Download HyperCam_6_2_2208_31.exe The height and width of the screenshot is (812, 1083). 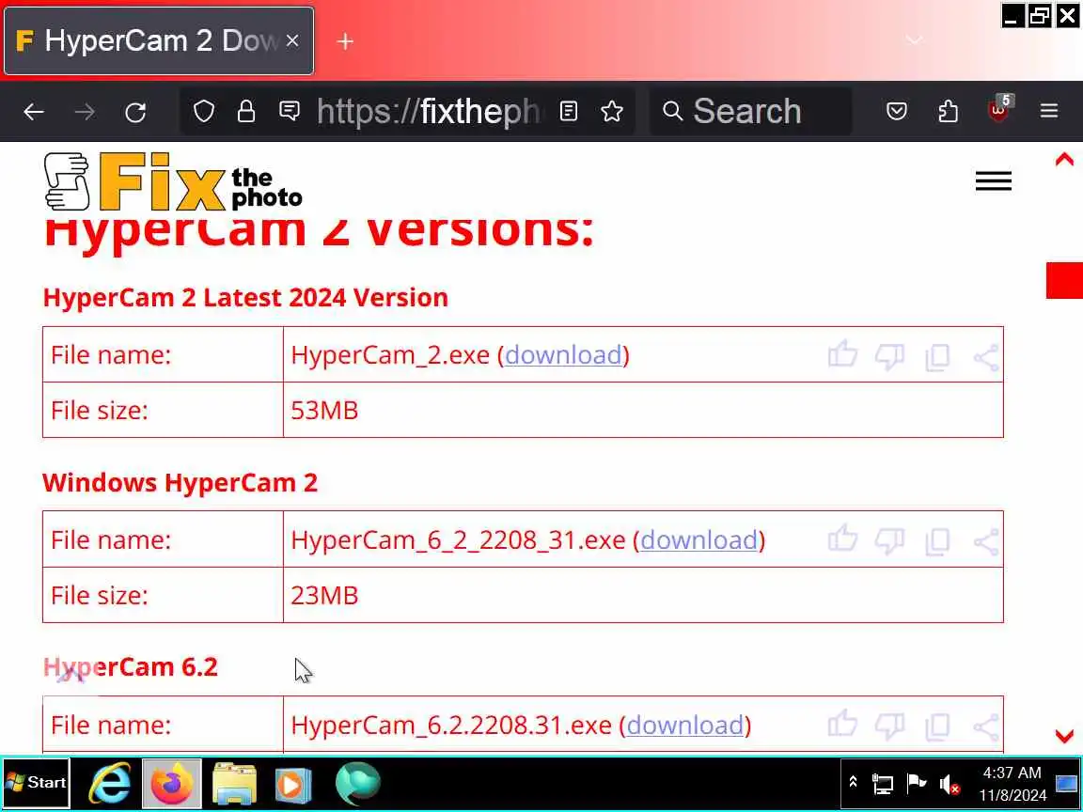coord(699,540)
